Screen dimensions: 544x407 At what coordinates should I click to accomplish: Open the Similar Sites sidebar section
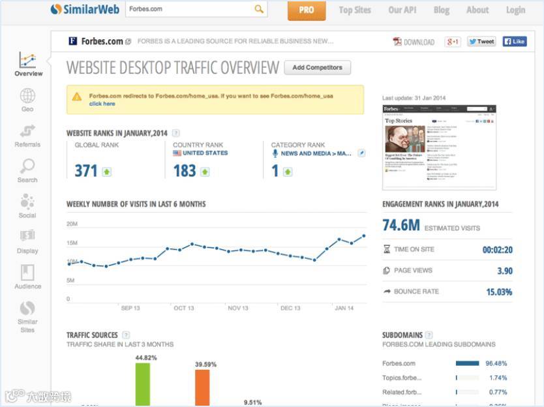[27, 316]
